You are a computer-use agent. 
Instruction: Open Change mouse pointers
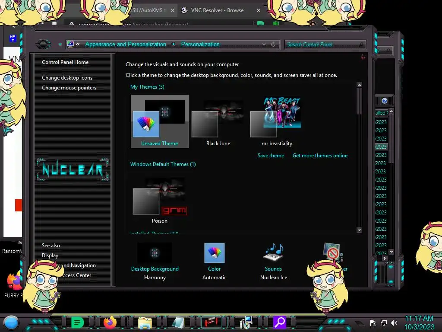tap(69, 87)
